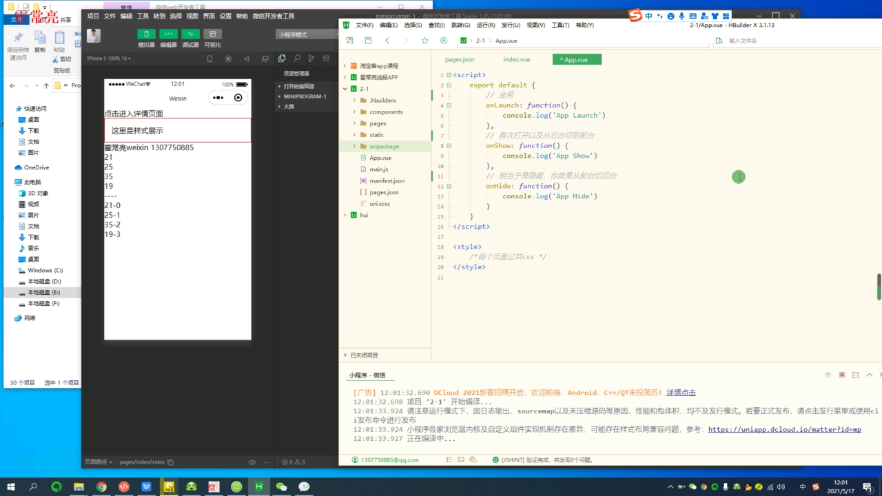Open search icon in WeChat devtools sidebar
Image resolution: width=882 pixels, height=496 pixels.
[297, 59]
